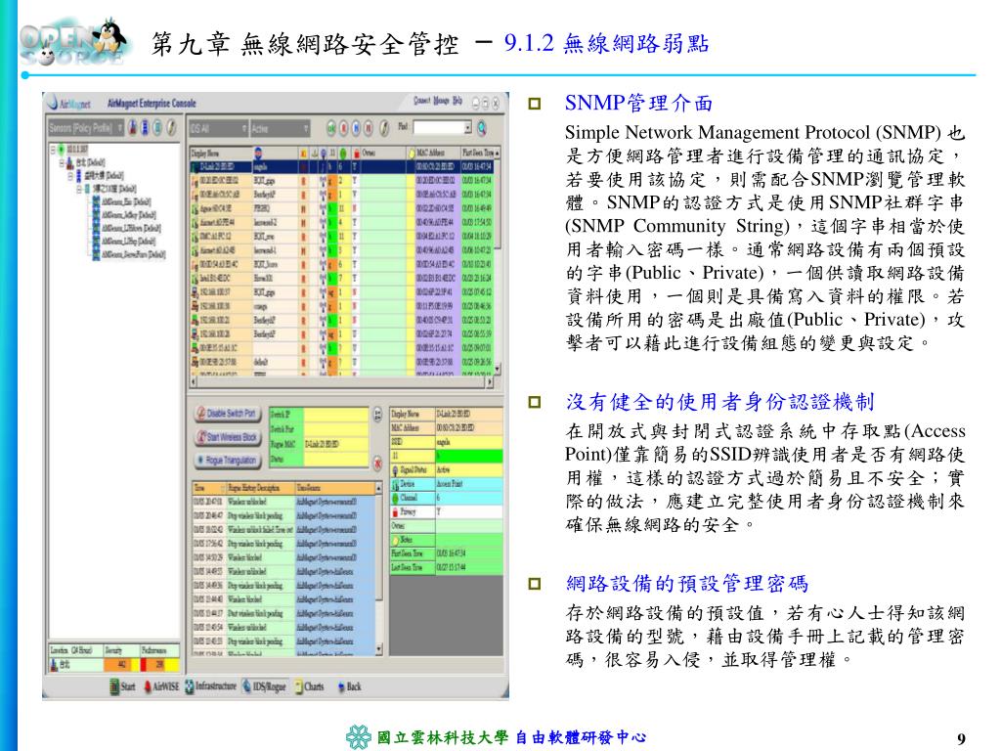Sort by the Display Name column header
Screen dimensions: 1001x751
pos(221,154)
